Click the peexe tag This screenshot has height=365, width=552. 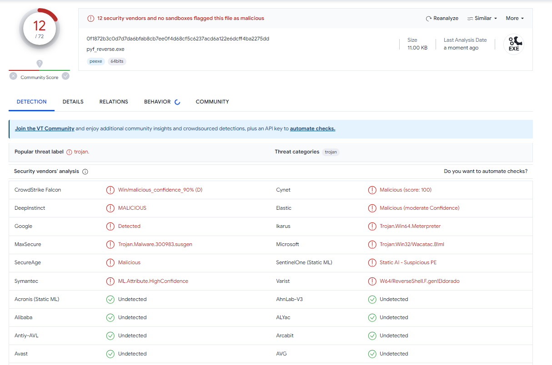pyautogui.click(x=95, y=61)
